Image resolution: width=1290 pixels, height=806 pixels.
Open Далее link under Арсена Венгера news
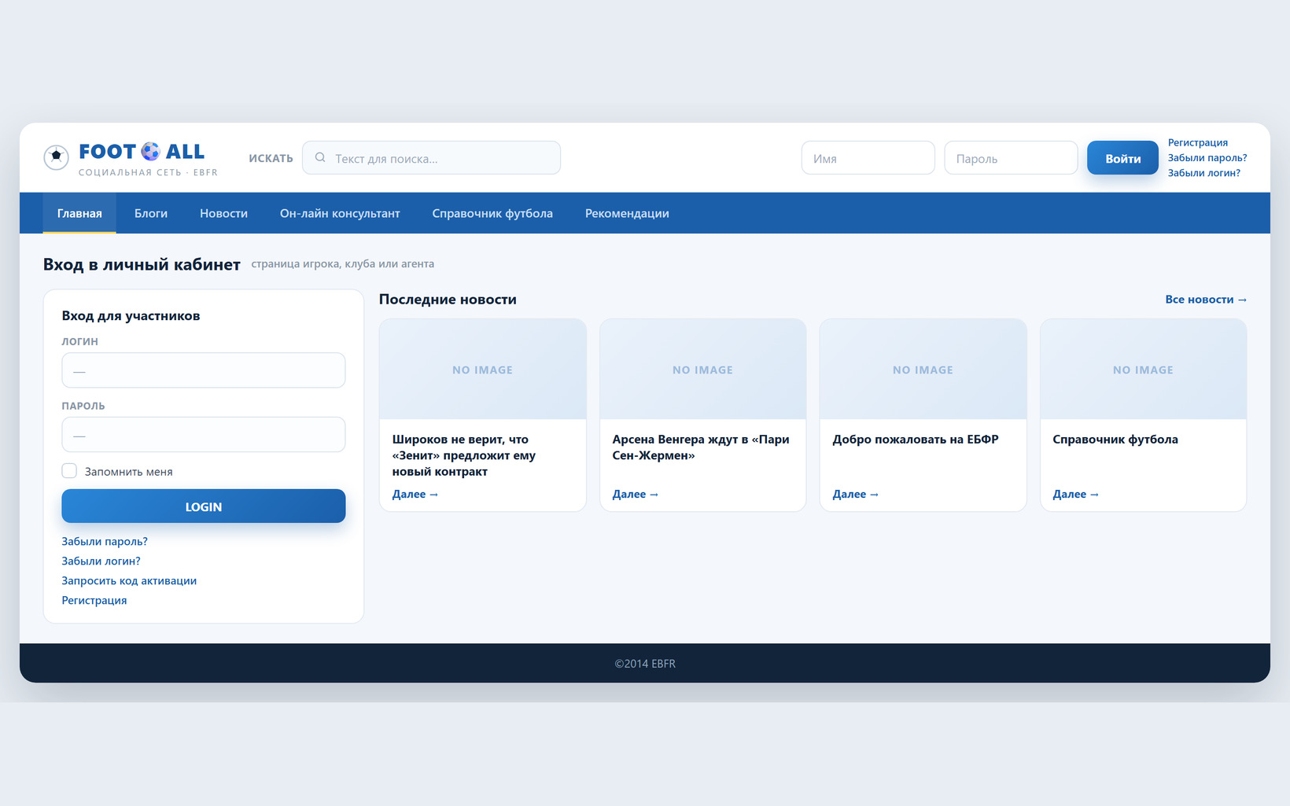pos(636,494)
